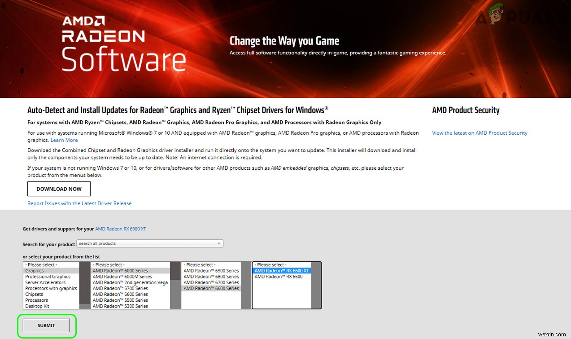Open the AMD Radeon RX 6900 XT link
The height and width of the screenshot is (339, 571).
point(120,229)
